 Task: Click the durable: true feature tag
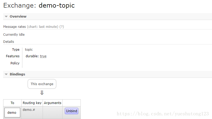click(36, 56)
